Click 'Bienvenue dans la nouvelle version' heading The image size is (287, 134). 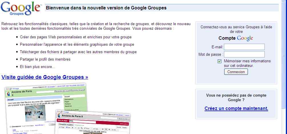tap(106, 8)
